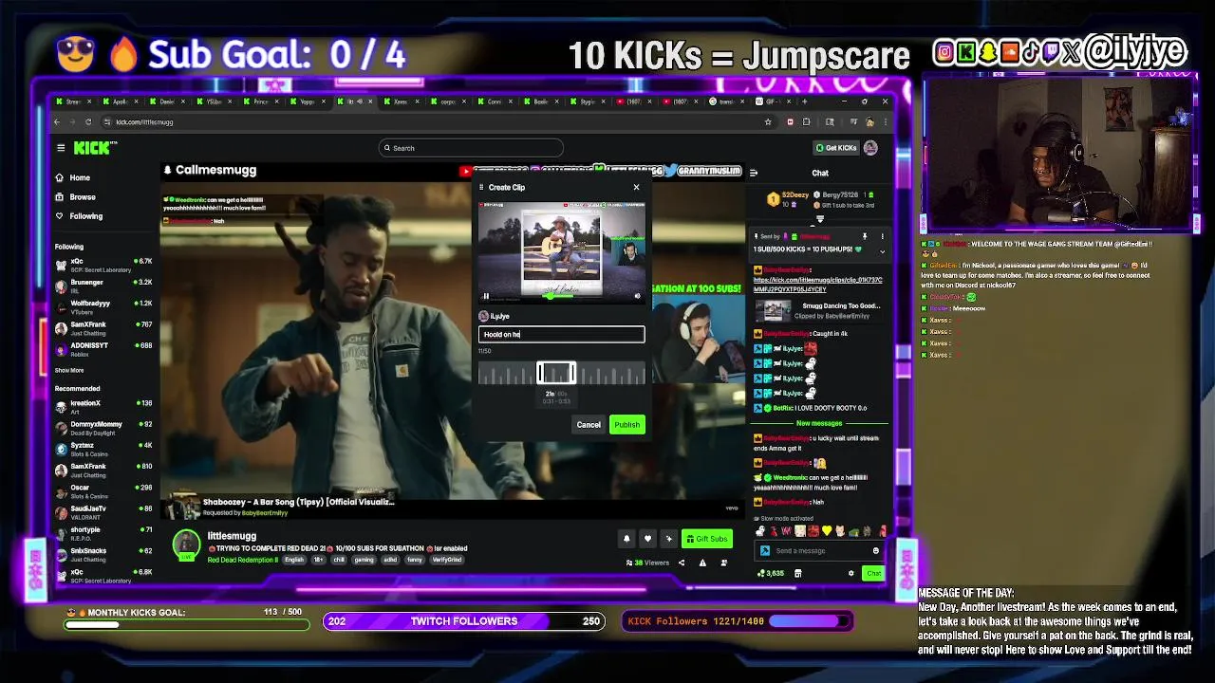Open the channel shop icon below chat
Image resolution: width=1215 pixels, height=683 pixels.
click(x=797, y=573)
